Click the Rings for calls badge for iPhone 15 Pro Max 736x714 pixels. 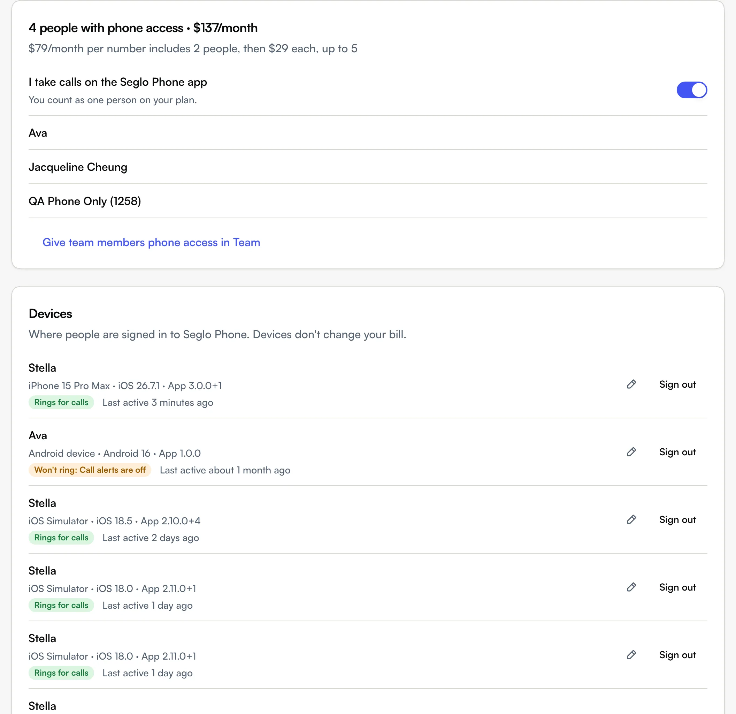61,402
